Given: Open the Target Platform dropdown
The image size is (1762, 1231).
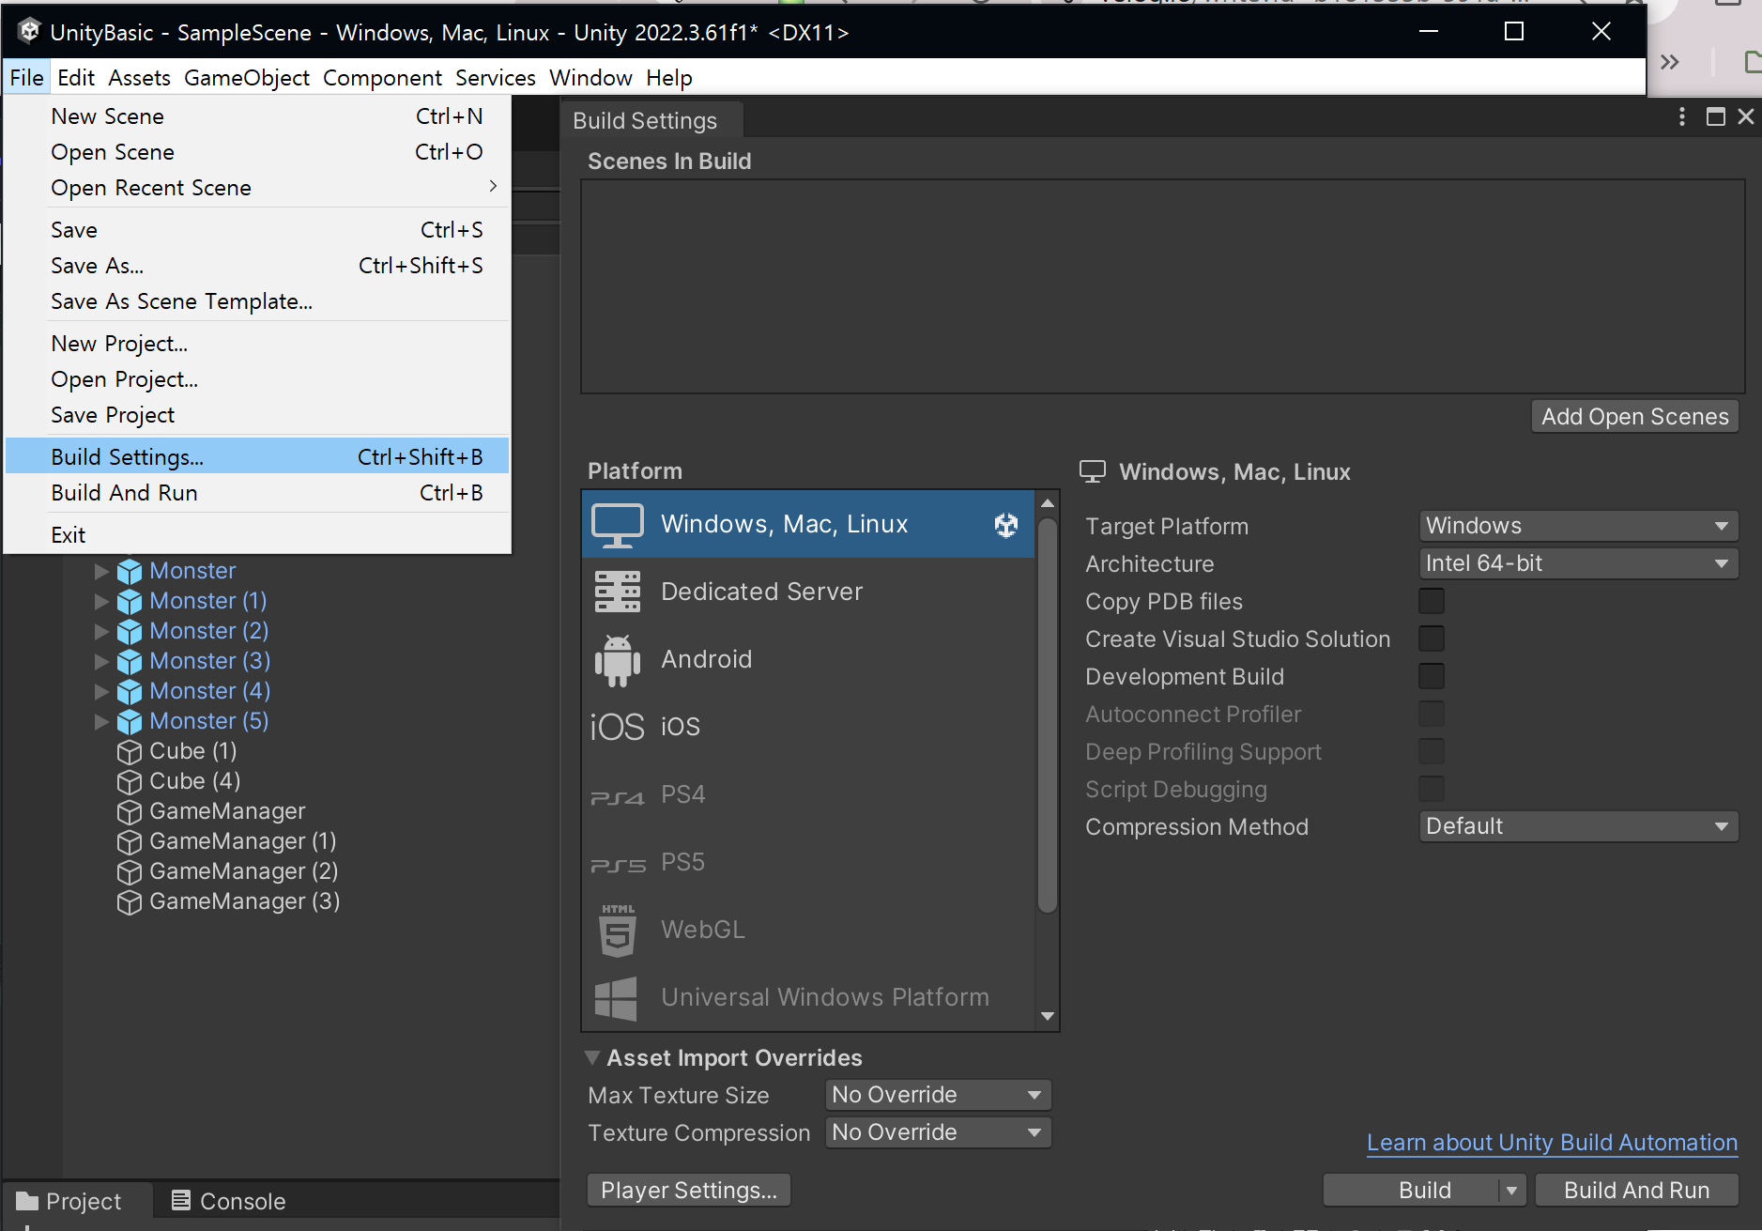Looking at the screenshot, I should (x=1578, y=526).
